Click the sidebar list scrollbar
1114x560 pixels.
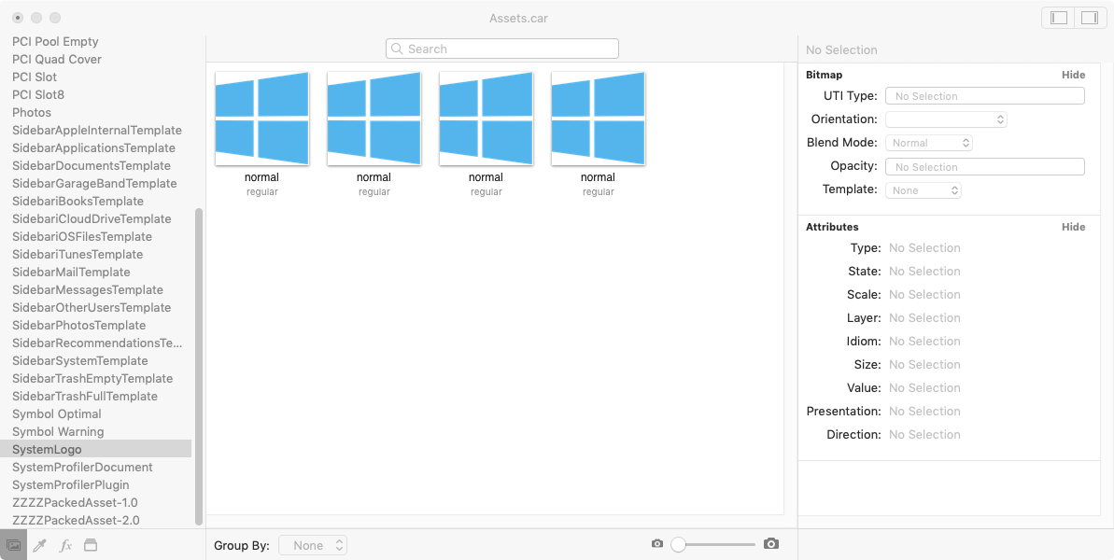(199, 367)
